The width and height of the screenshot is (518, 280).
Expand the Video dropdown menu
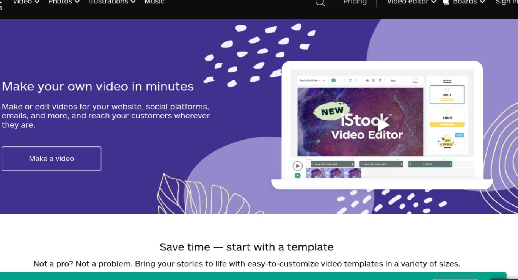pos(26,2)
